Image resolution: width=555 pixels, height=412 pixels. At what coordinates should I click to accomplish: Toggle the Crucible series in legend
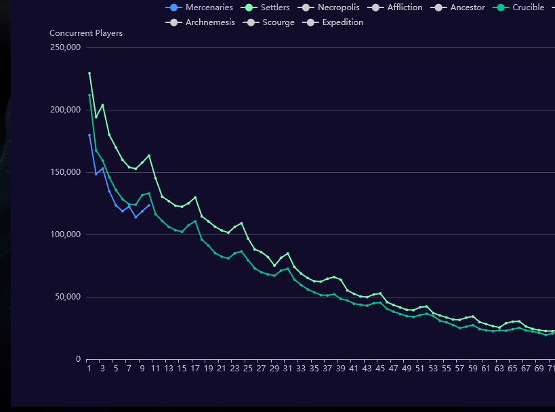click(518, 7)
